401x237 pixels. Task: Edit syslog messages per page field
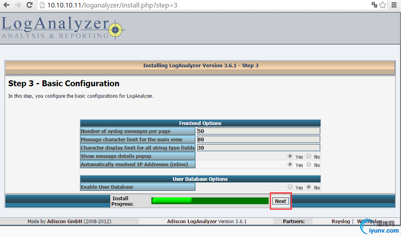tap(259, 131)
